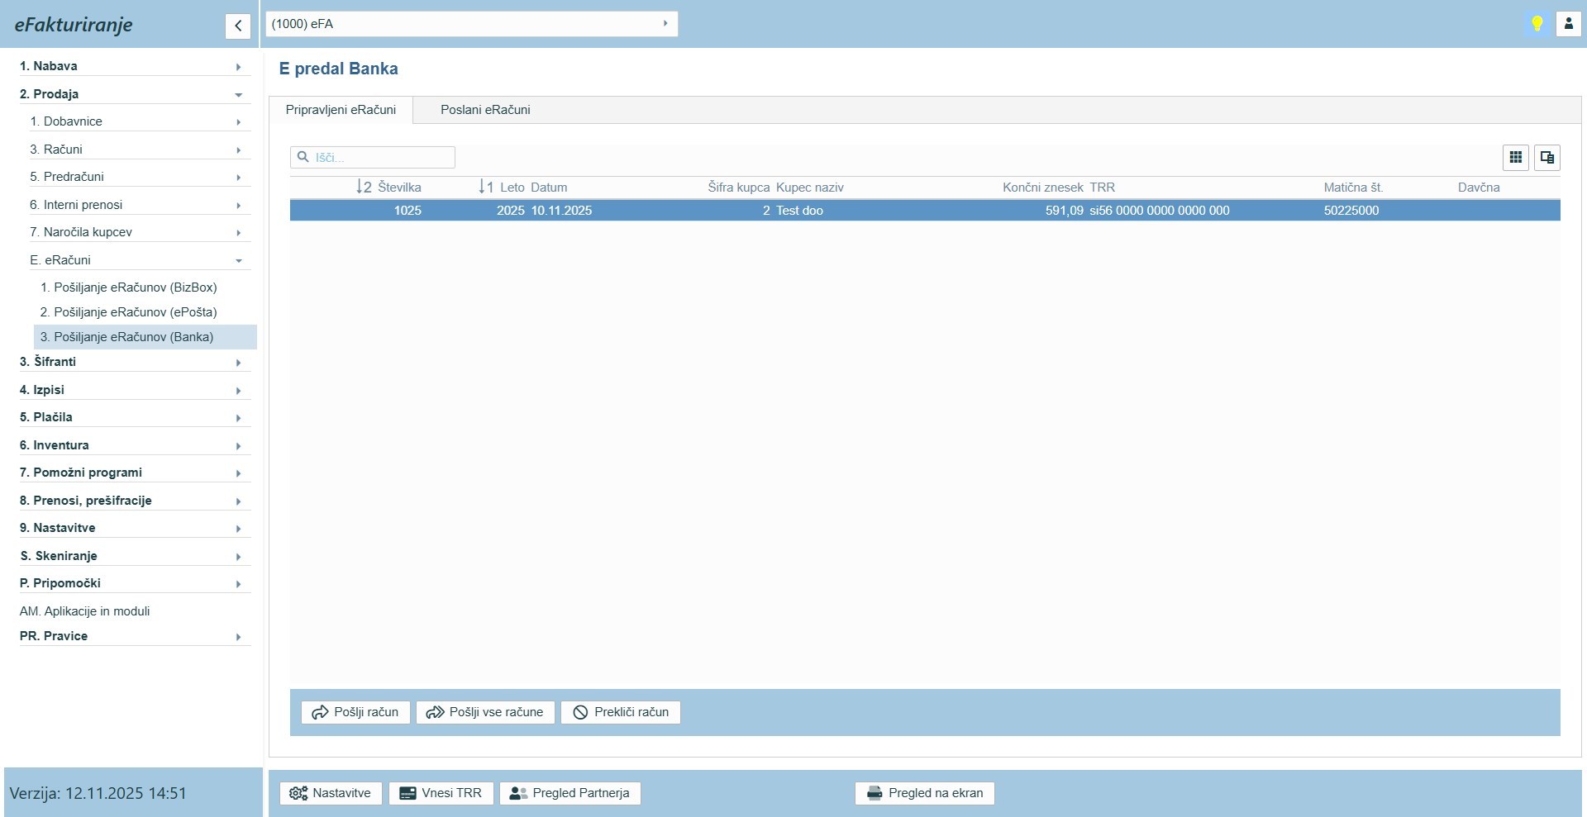Open the user profile icon

[x=1568, y=24]
